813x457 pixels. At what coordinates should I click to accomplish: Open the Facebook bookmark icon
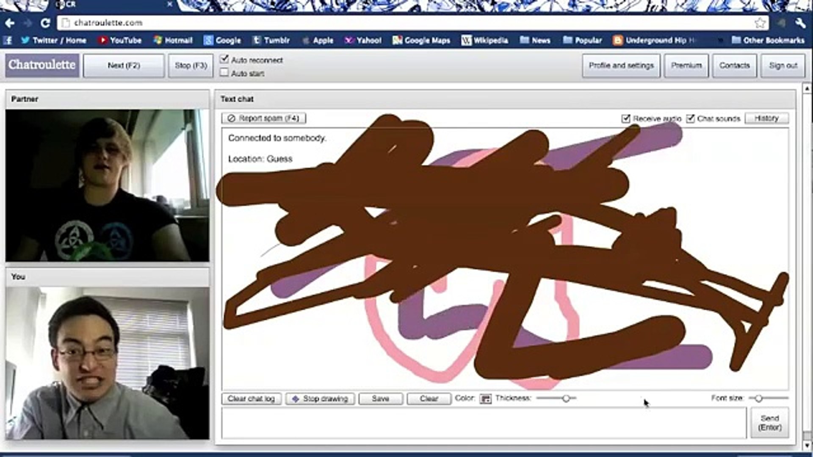(x=8, y=40)
